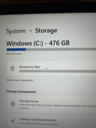Click the gray free portion of drive bar
This screenshot has height=128, width=96.
pyautogui.click(x=61, y=49)
